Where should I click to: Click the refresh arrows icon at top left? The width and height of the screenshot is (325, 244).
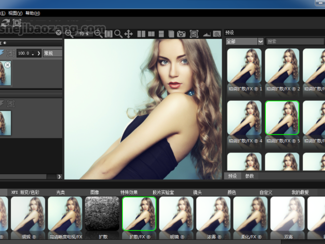point(6,23)
